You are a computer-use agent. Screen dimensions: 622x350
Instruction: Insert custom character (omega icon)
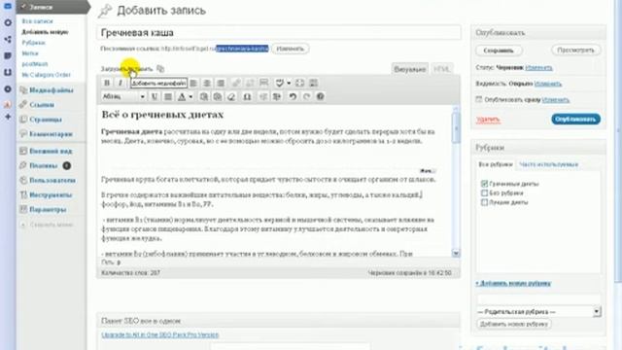pyautogui.click(x=247, y=96)
